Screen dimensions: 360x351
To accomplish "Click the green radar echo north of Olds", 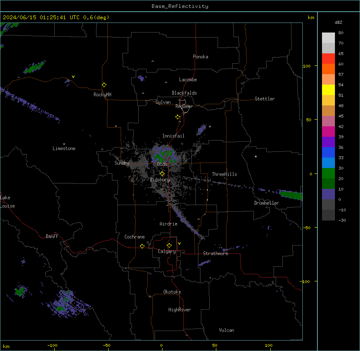I will click(x=164, y=156).
